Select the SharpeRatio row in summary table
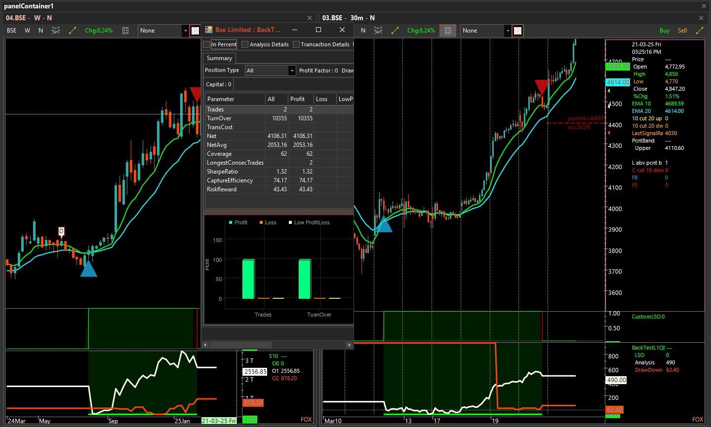 point(279,172)
